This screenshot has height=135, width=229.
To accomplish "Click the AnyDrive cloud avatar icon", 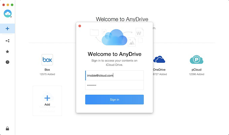I will [x=8, y=13].
